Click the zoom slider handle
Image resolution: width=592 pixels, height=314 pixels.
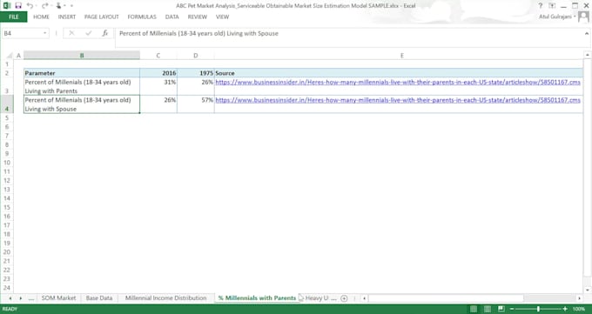pyautogui.click(x=538, y=309)
